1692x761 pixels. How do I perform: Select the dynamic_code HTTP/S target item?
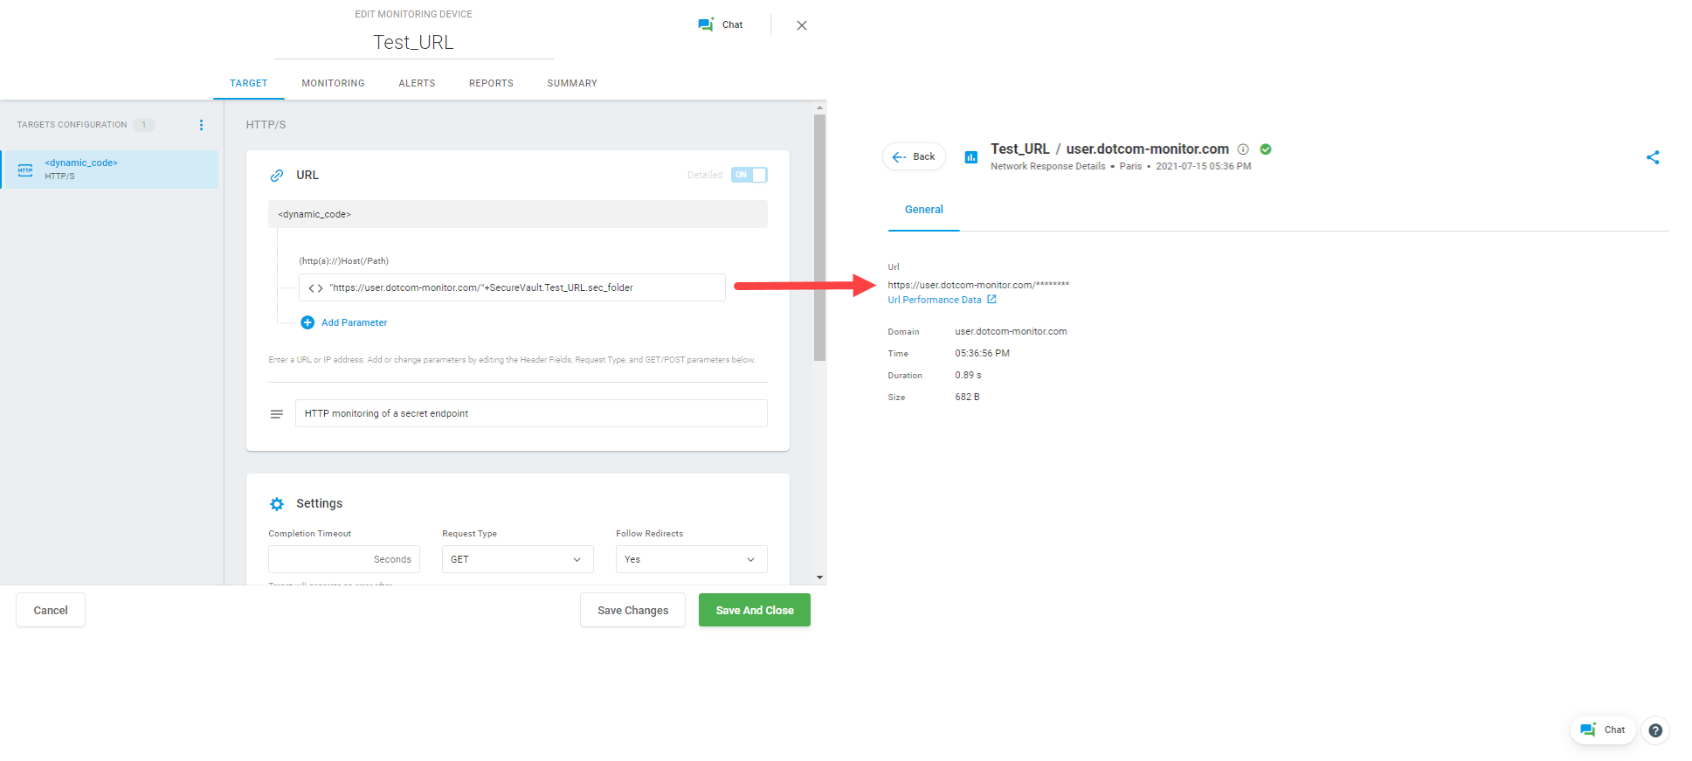point(110,169)
